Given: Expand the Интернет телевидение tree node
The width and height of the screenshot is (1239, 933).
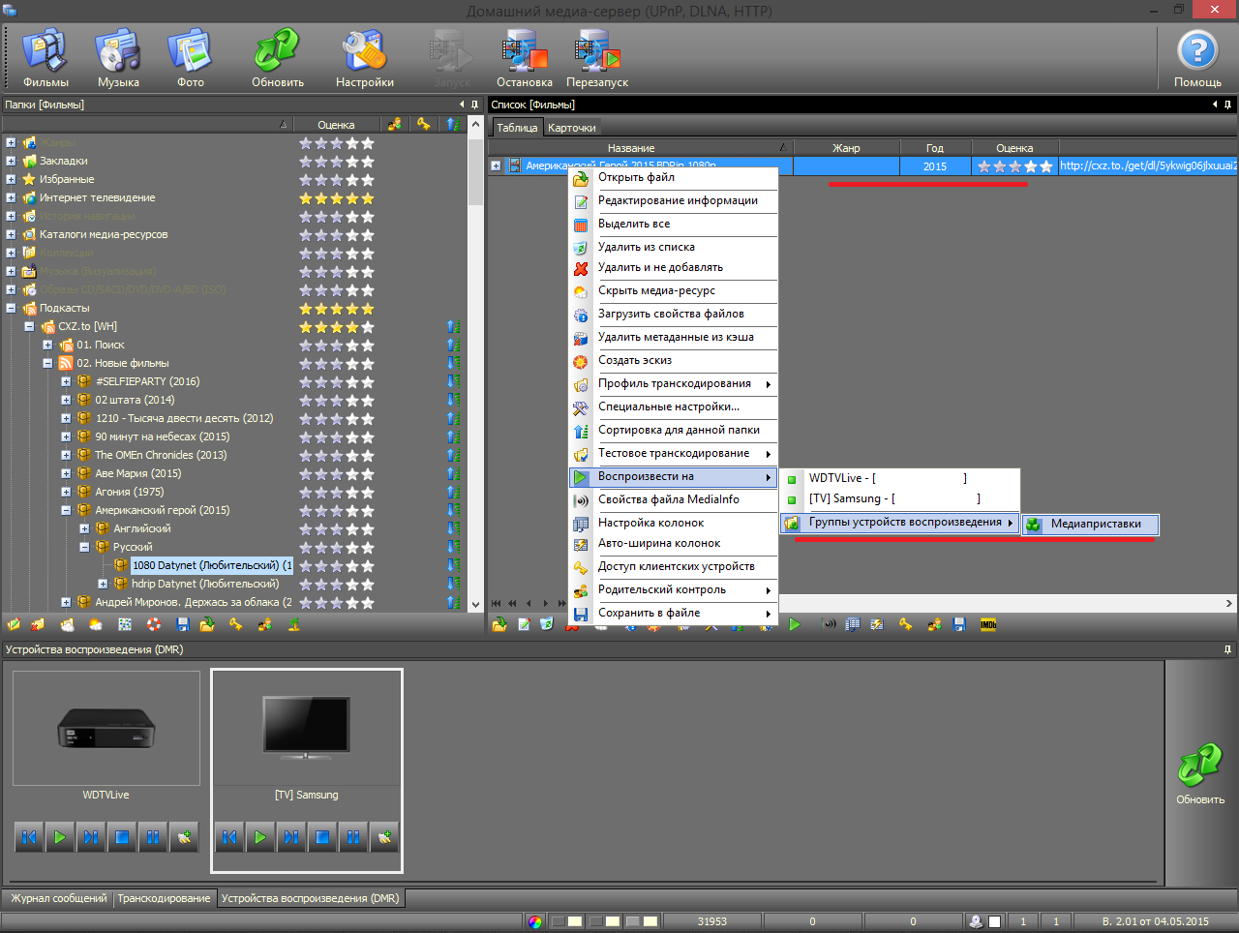Looking at the screenshot, I should point(11,198).
